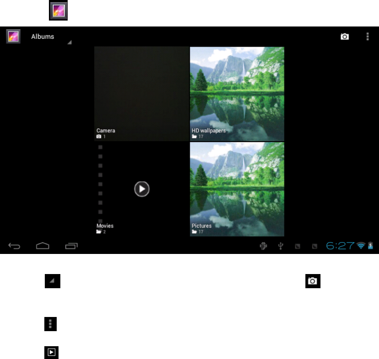Expand the Albums view dropdown
The width and height of the screenshot is (379, 359).
[x=51, y=37]
